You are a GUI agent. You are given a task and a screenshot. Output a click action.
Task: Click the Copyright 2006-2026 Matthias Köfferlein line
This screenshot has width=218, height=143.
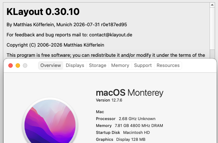tap(55, 45)
